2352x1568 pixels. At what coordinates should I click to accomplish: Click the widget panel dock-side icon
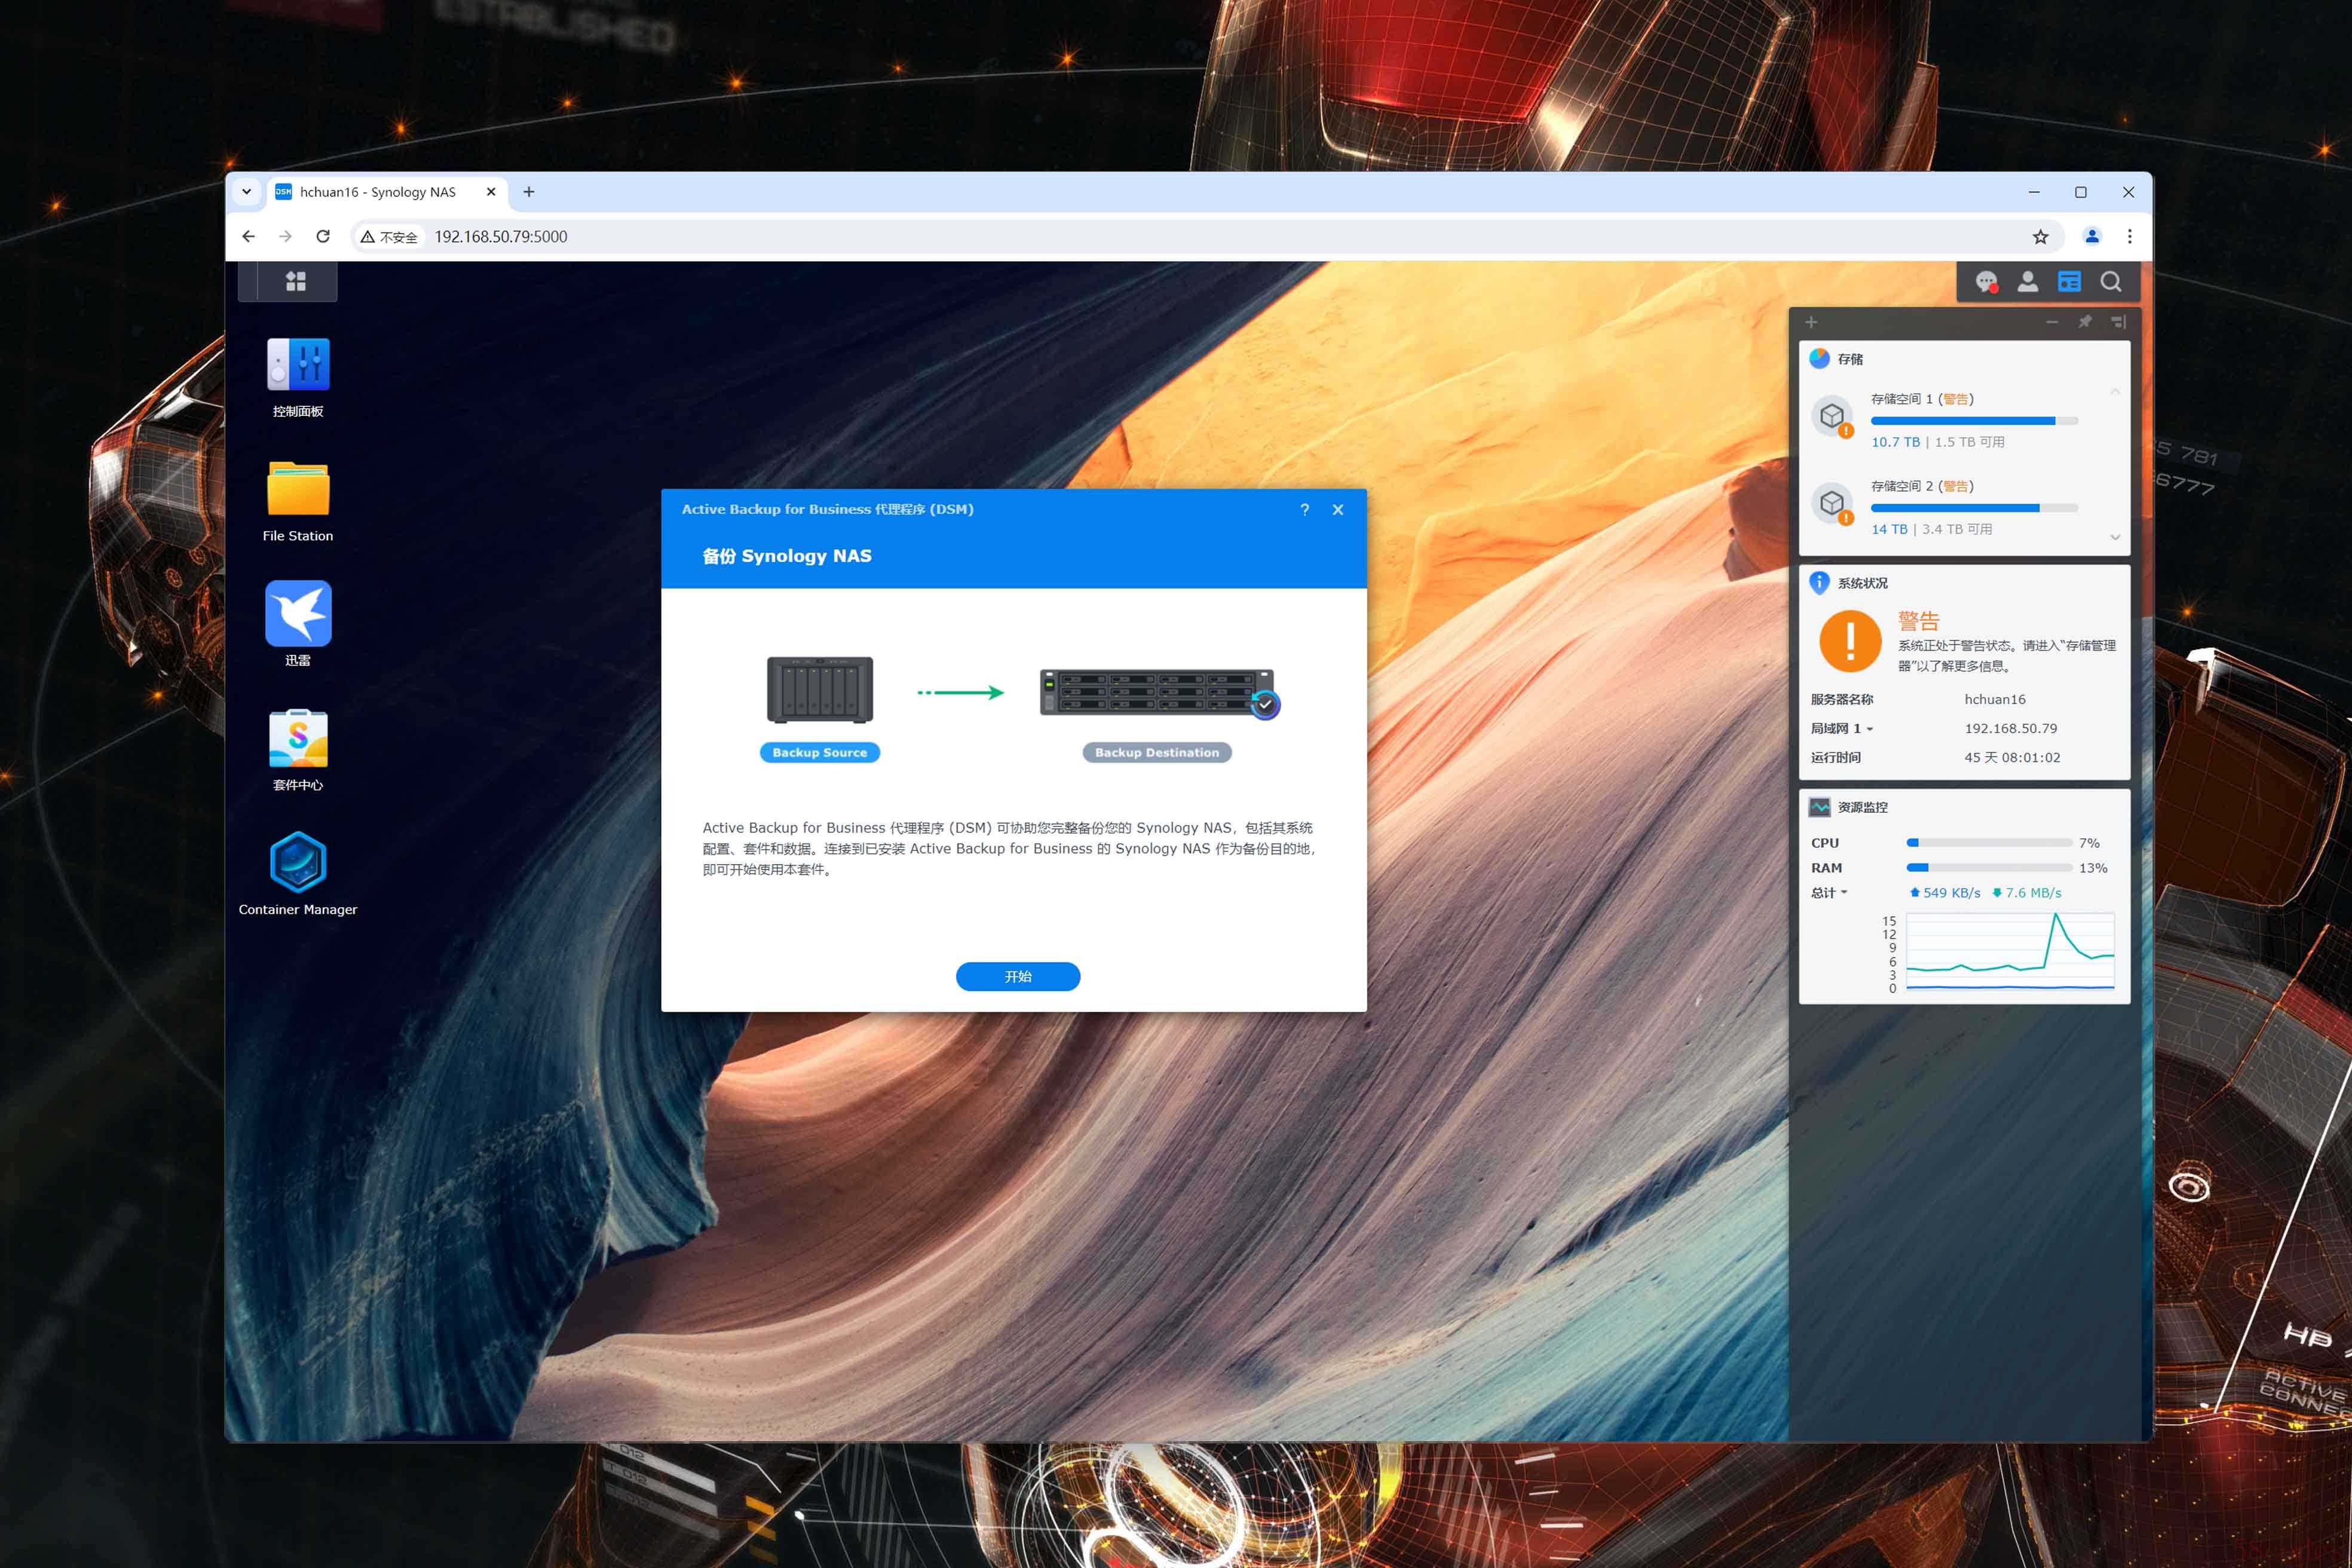click(x=2118, y=322)
